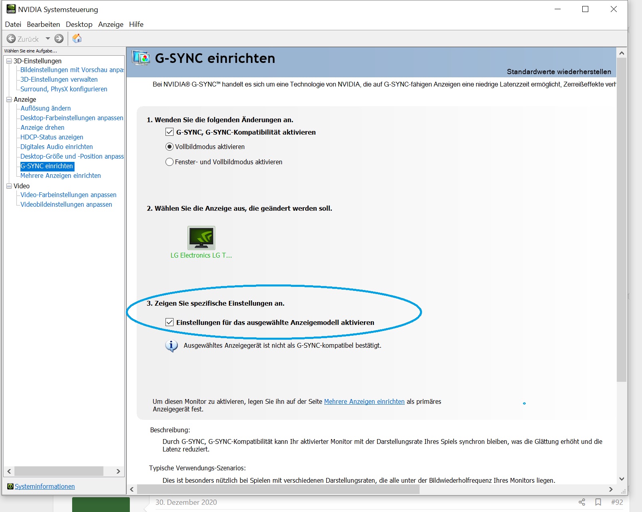Click the main panel vertical scrollbar thumb
Viewport: 642px width, 512px height.
coord(622,220)
